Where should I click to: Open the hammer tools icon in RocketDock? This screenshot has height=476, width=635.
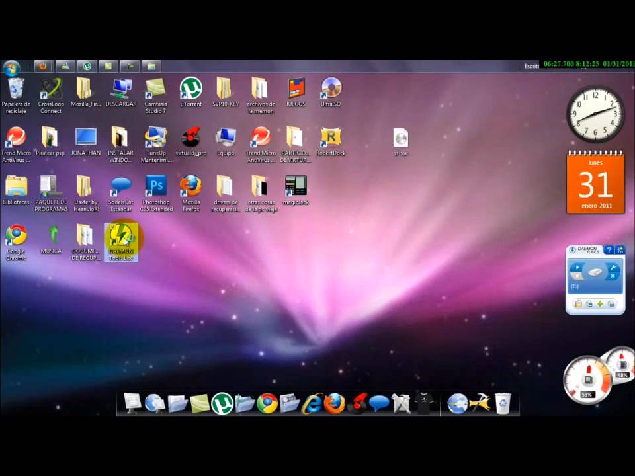click(x=480, y=403)
